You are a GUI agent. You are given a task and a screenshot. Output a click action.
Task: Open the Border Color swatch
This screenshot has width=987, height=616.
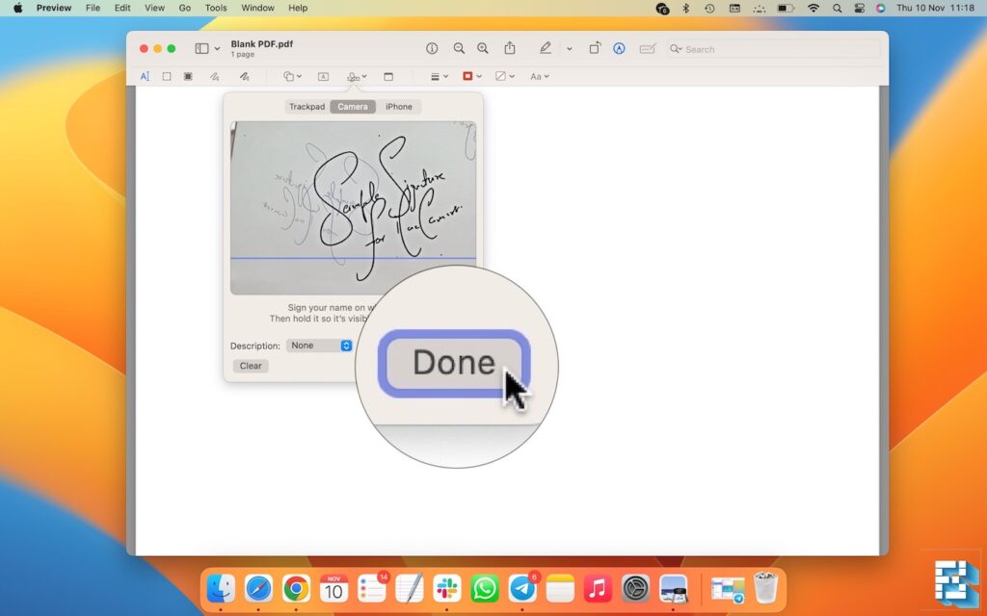pyautogui.click(x=468, y=76)
